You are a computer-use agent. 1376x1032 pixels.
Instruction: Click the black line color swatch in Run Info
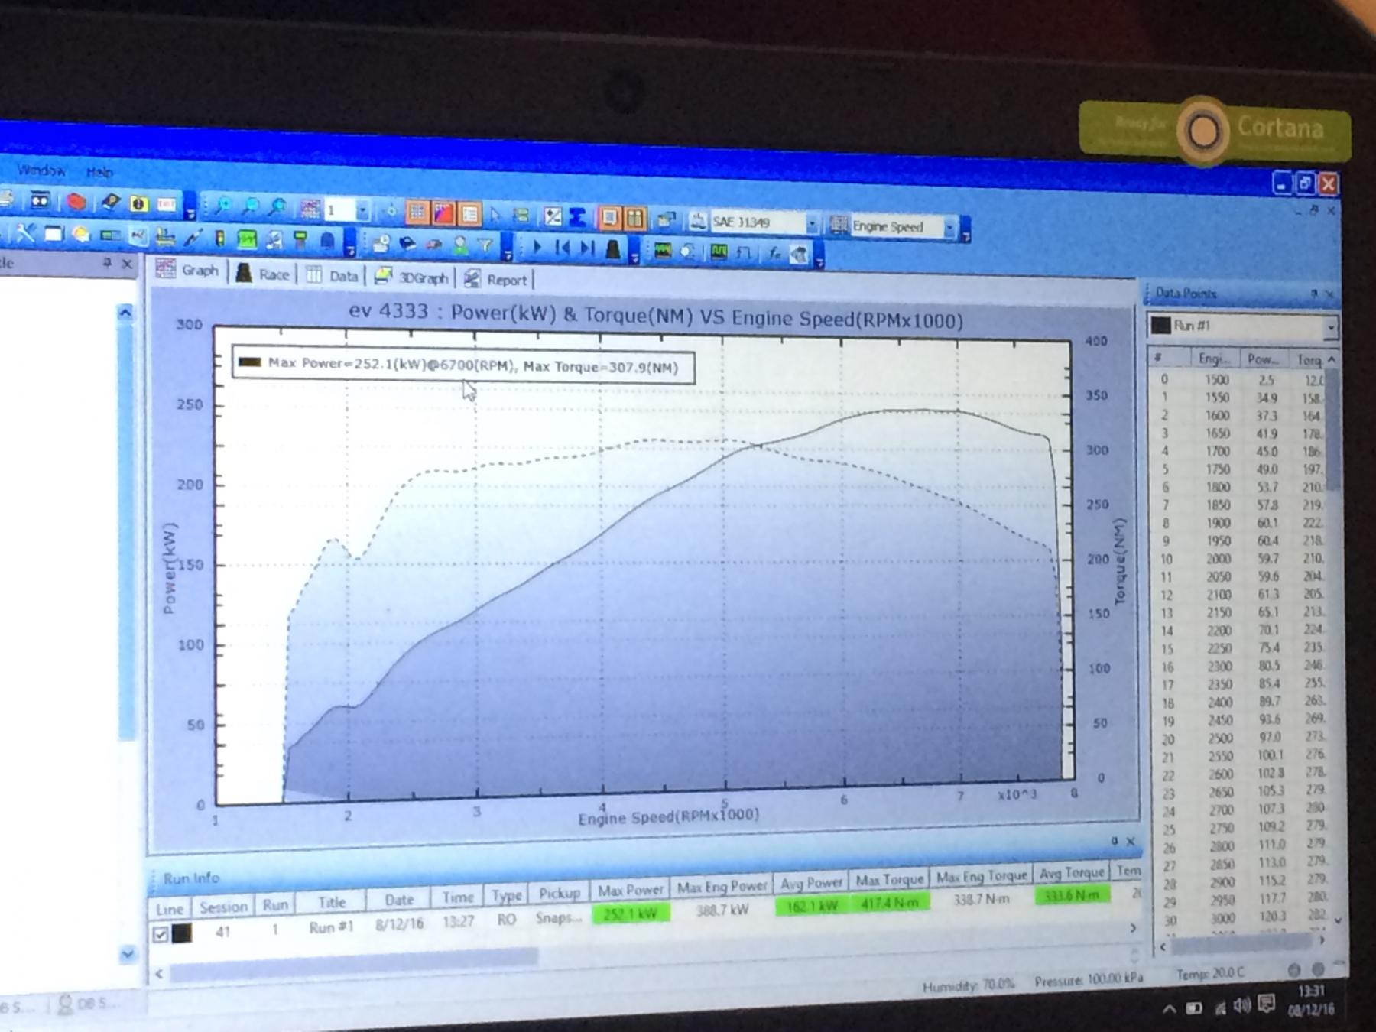click(x=182, y=933)
